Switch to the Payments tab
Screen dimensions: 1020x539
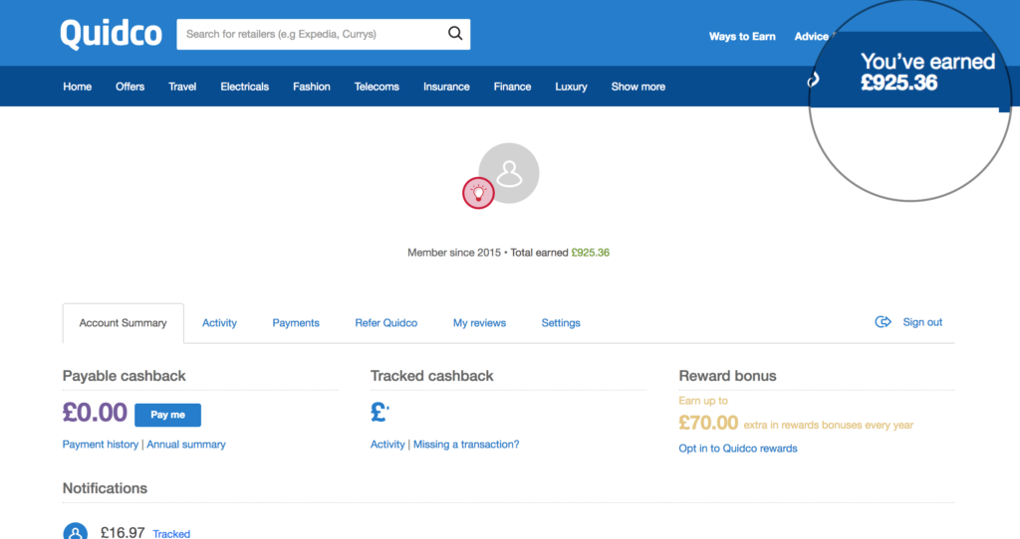pos(296,323)
